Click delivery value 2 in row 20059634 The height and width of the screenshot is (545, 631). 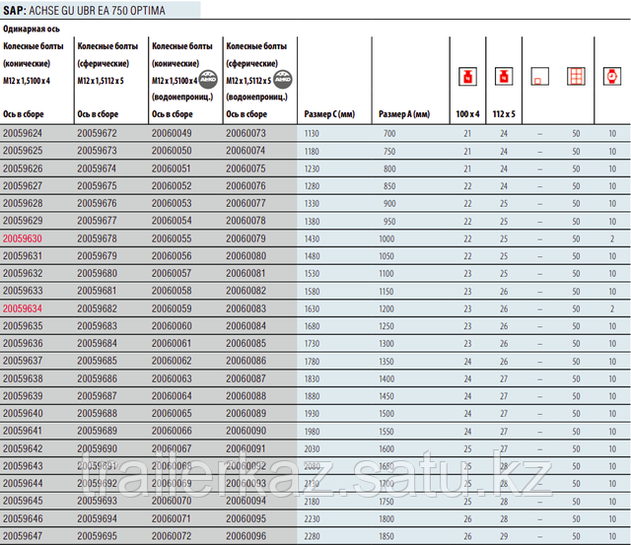point(612,308)
